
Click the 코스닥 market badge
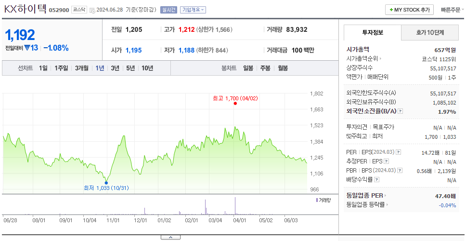click(79, 10)
